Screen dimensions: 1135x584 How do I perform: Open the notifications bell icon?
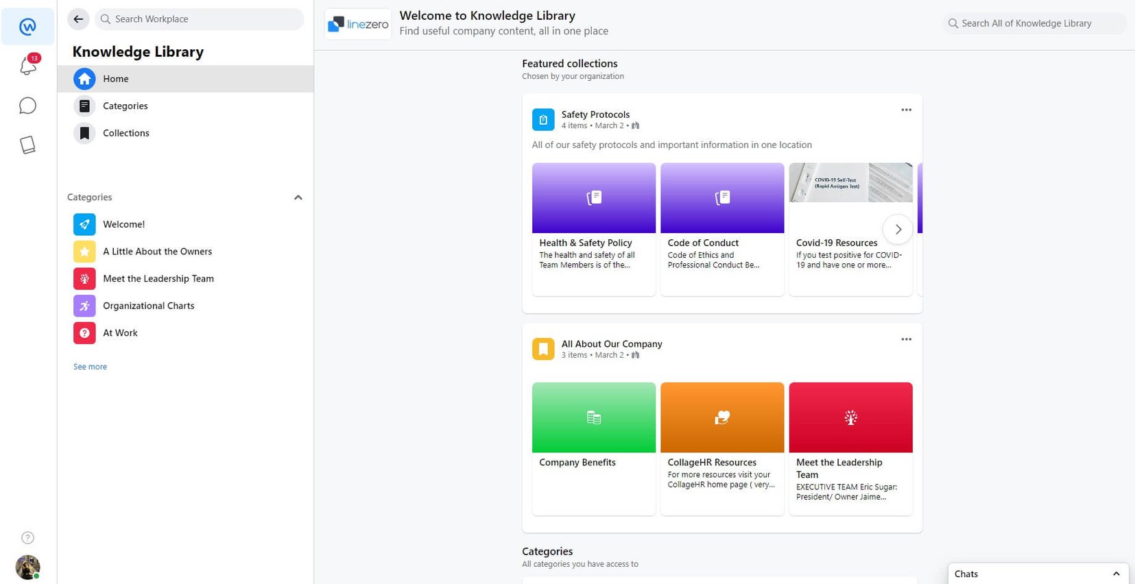point(27,66)
